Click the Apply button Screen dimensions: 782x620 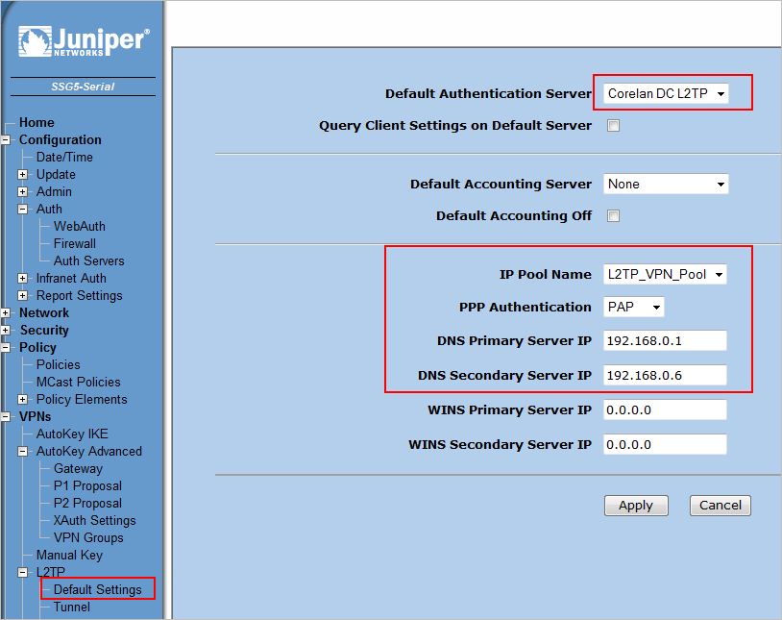[x=635, y=506]
